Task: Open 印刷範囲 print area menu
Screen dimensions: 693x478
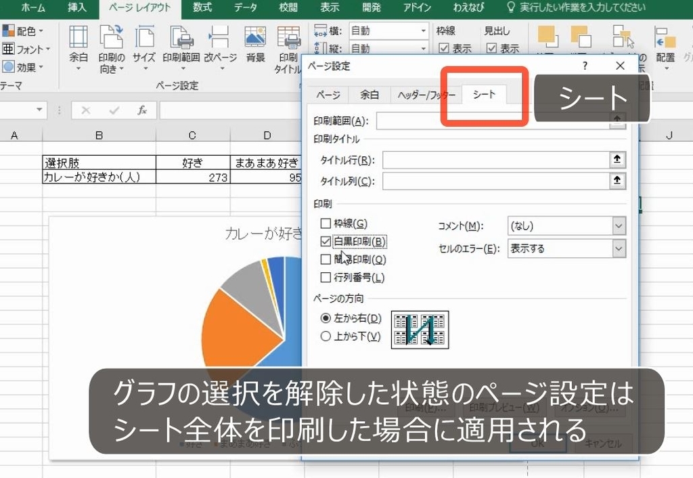Action: [x=181, y=49]
